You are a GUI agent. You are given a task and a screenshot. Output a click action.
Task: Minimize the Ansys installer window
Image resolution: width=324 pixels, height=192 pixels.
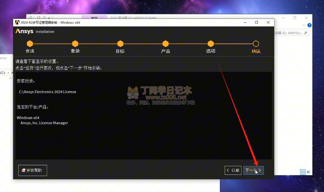245,22
